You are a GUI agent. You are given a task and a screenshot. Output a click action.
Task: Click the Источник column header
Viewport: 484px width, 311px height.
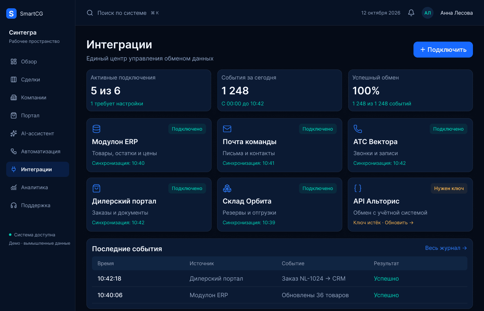202,263
